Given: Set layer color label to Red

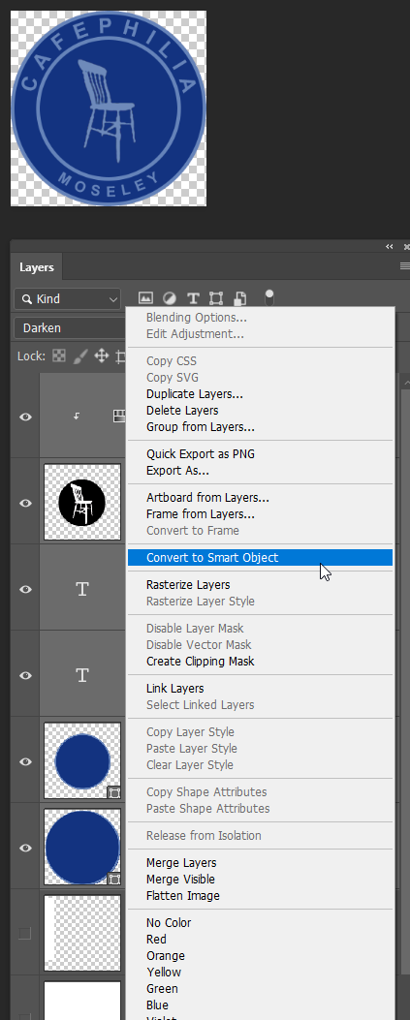Looking at the screenshot, I should (x=156, y=940).
